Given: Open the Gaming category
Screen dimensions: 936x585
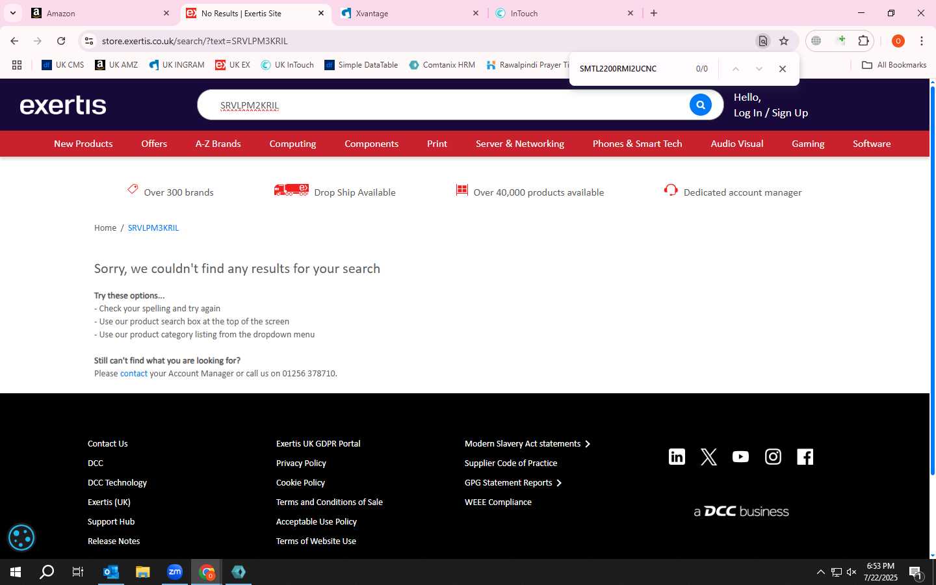Looking at the screenshot, I should [x=808, y=144].
